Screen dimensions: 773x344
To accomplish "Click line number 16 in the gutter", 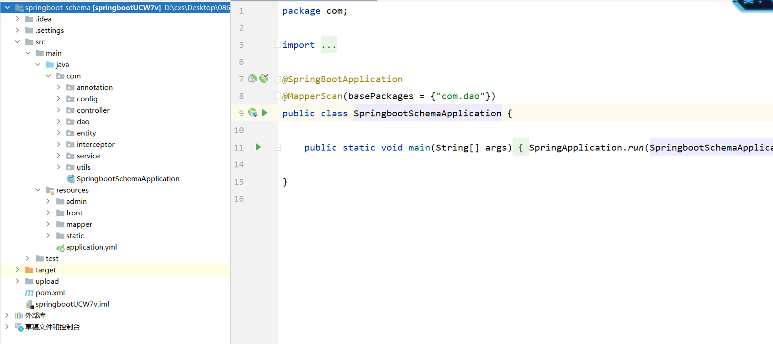I will click(239, 199).
